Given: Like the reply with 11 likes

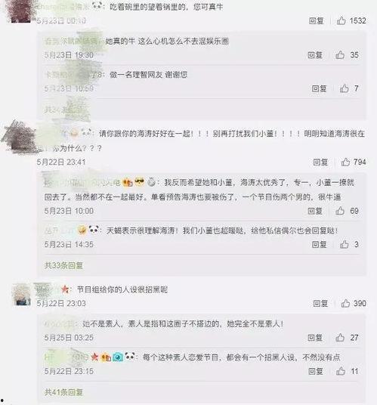Looking at the screenshot, I should [340, 371].
